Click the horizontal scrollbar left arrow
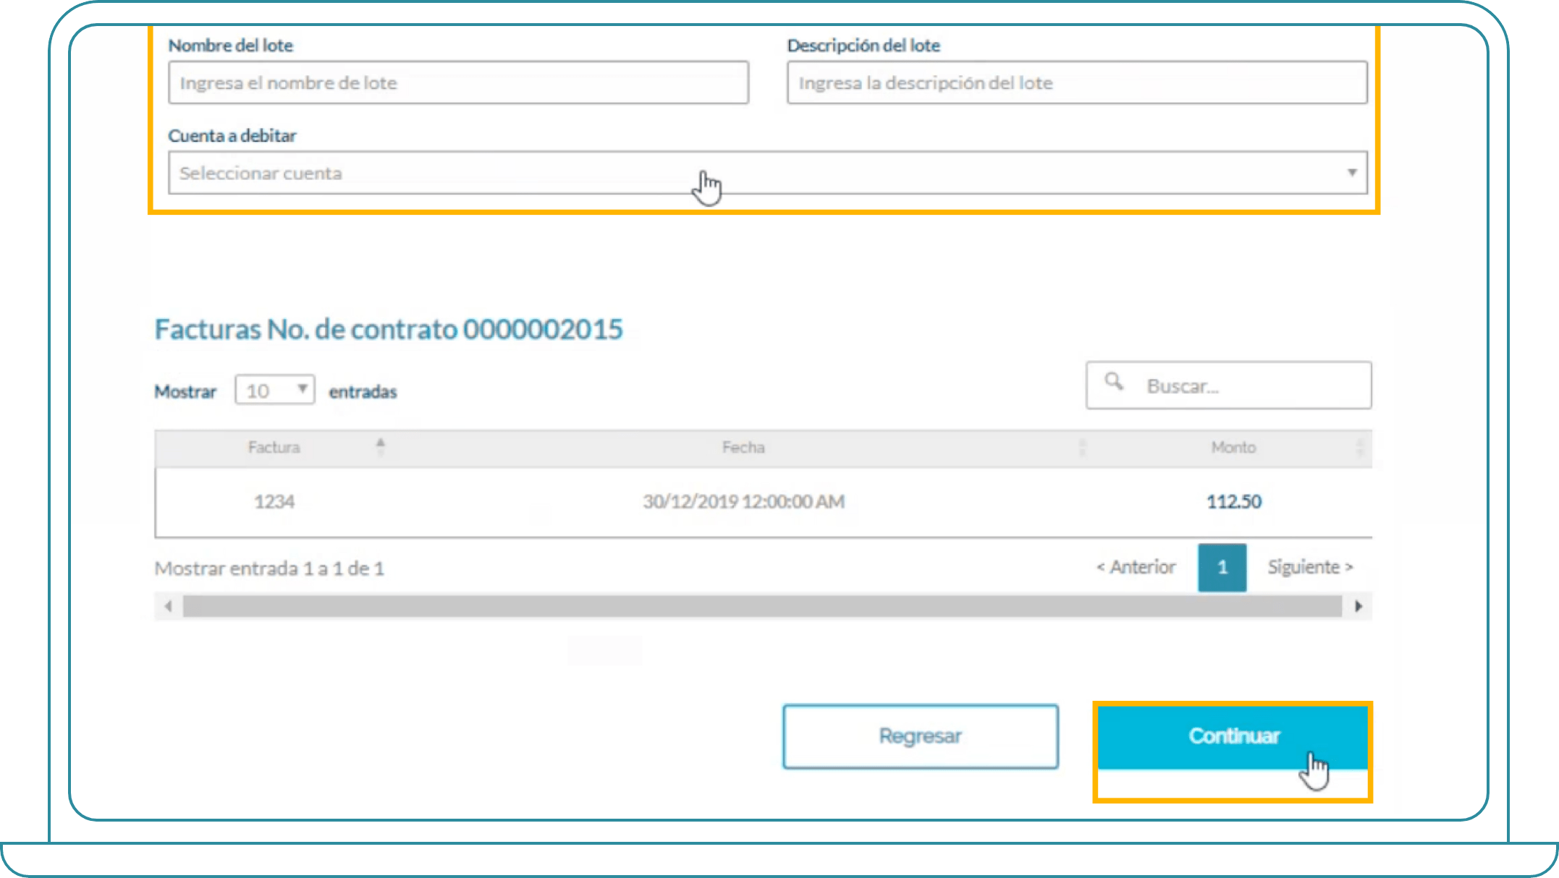 coord(169,606)
